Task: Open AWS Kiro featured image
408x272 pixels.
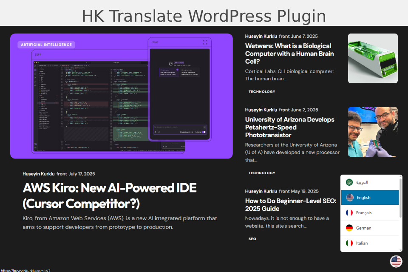Action: click(x=122, y=96)
